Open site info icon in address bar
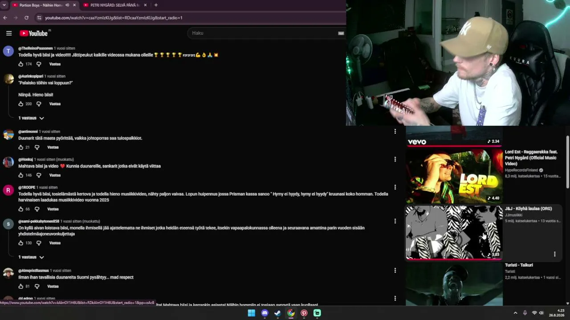The image size is (570, 320). click(39, 18)
